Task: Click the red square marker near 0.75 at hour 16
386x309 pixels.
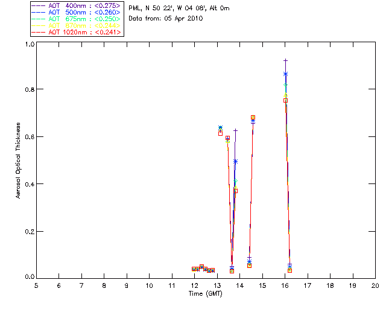Action: 285,101
